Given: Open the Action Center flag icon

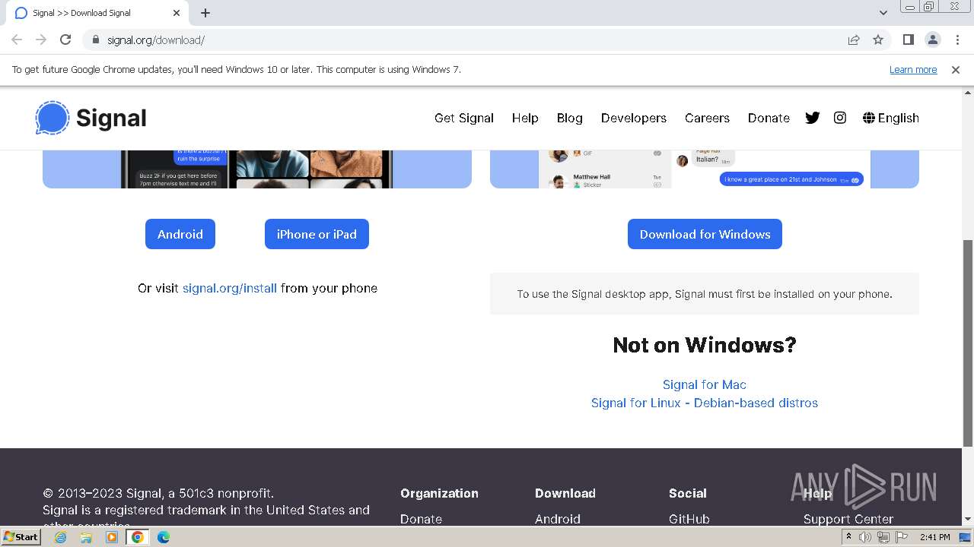Looking at the screenshot, I should (x=902, y=537).
